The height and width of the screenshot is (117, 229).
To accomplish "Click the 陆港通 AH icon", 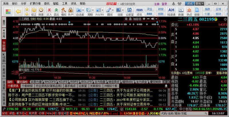I will [171, 11].
